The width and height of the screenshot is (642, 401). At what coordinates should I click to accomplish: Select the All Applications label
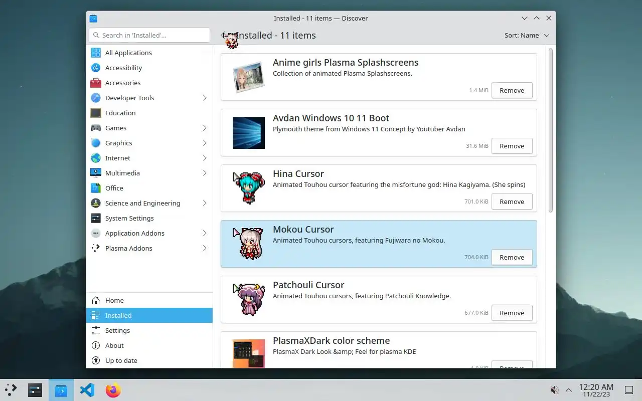pos(128,53)
